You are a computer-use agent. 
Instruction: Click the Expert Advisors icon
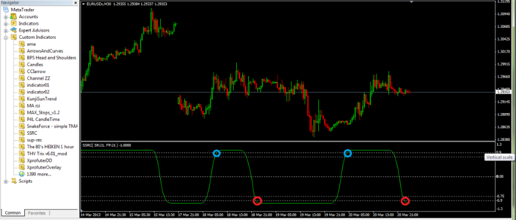click(13, 30)
